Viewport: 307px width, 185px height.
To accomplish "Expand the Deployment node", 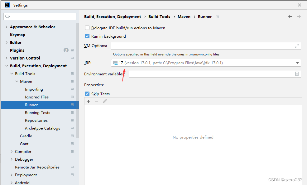I will point(12,175).
